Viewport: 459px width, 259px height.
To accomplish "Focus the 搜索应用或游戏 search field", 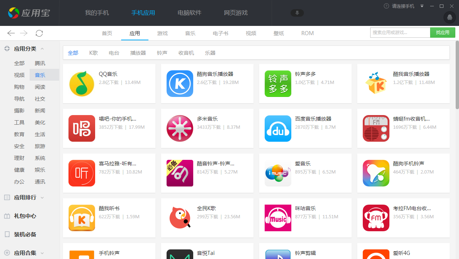I will (x=400, y=33).
